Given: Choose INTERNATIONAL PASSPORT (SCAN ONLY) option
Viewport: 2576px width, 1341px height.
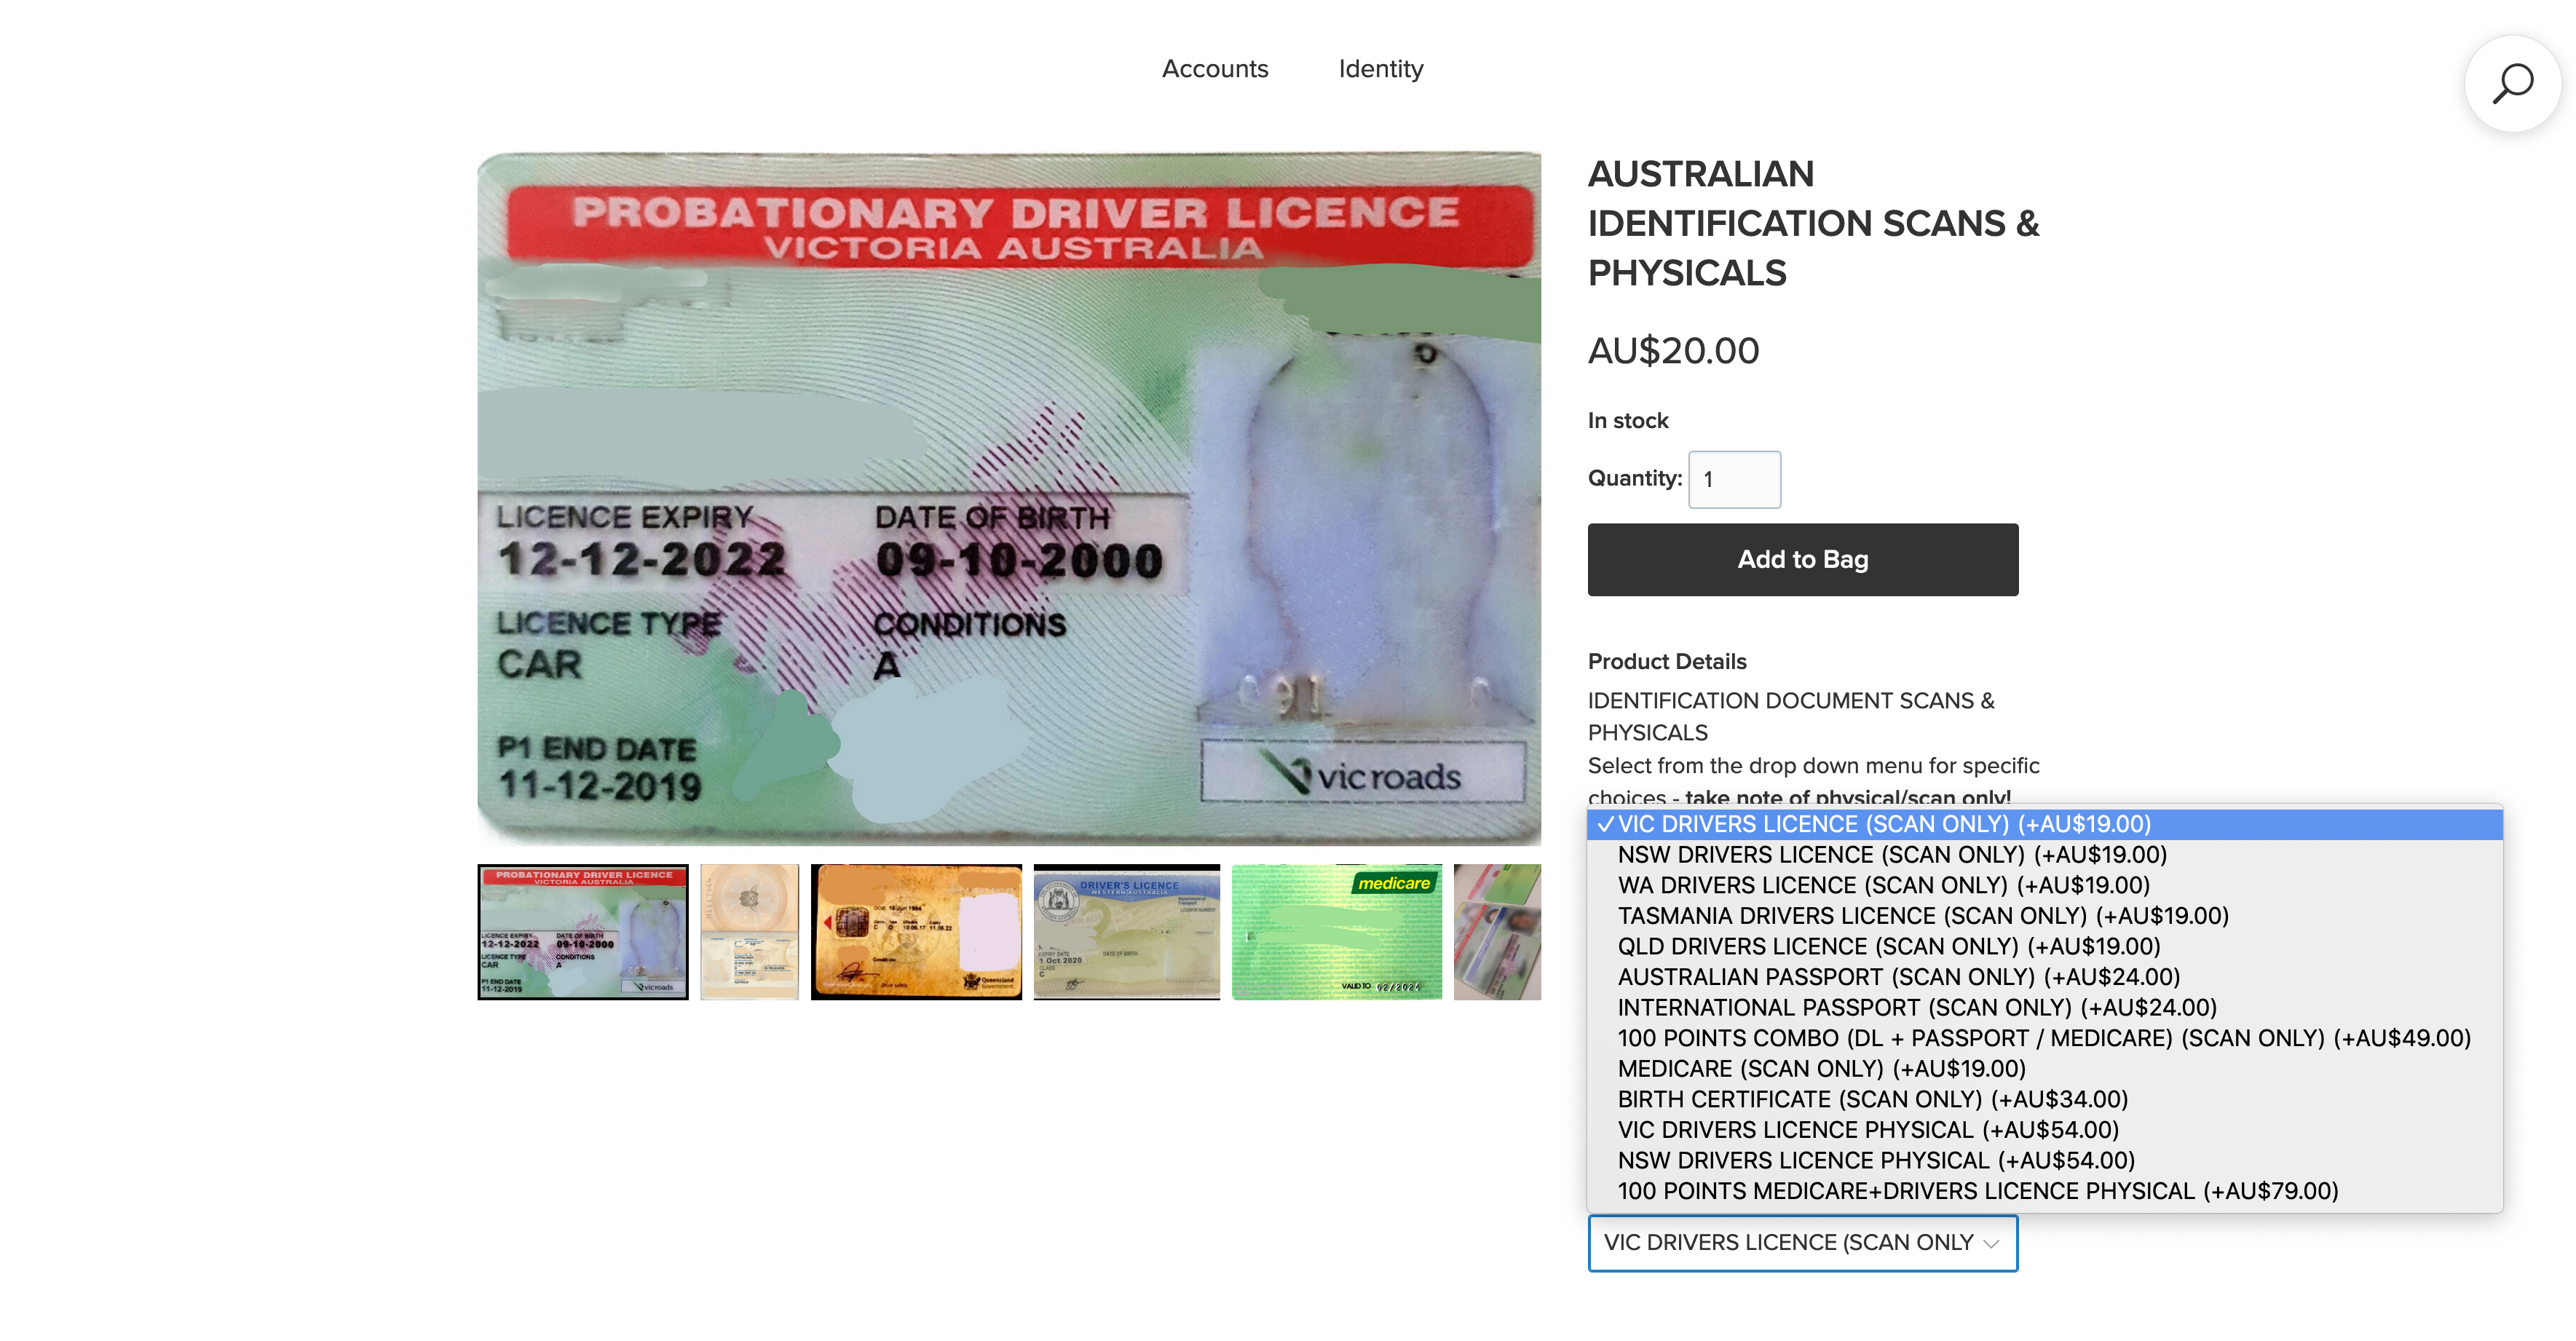Looking at the screenshot, I should (1916, 1007).
